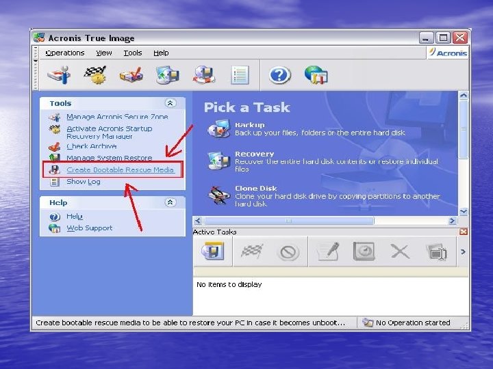Viewport: 493px width, 369px height.
Task: Click the checkered flag startup recovery toolbar icon
Action: (95, 74)
